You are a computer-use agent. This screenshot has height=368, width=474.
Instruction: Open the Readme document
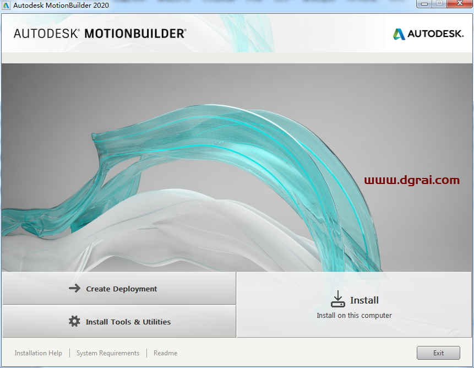165,353
